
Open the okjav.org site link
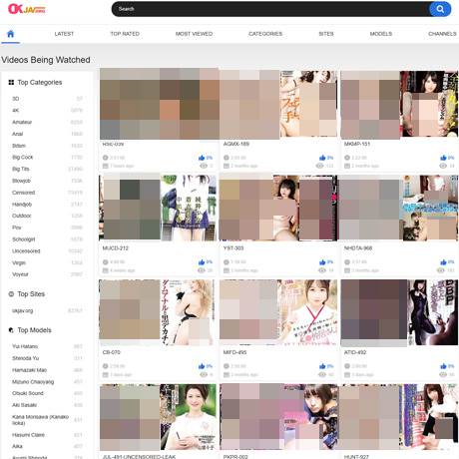tap(22, 311)
